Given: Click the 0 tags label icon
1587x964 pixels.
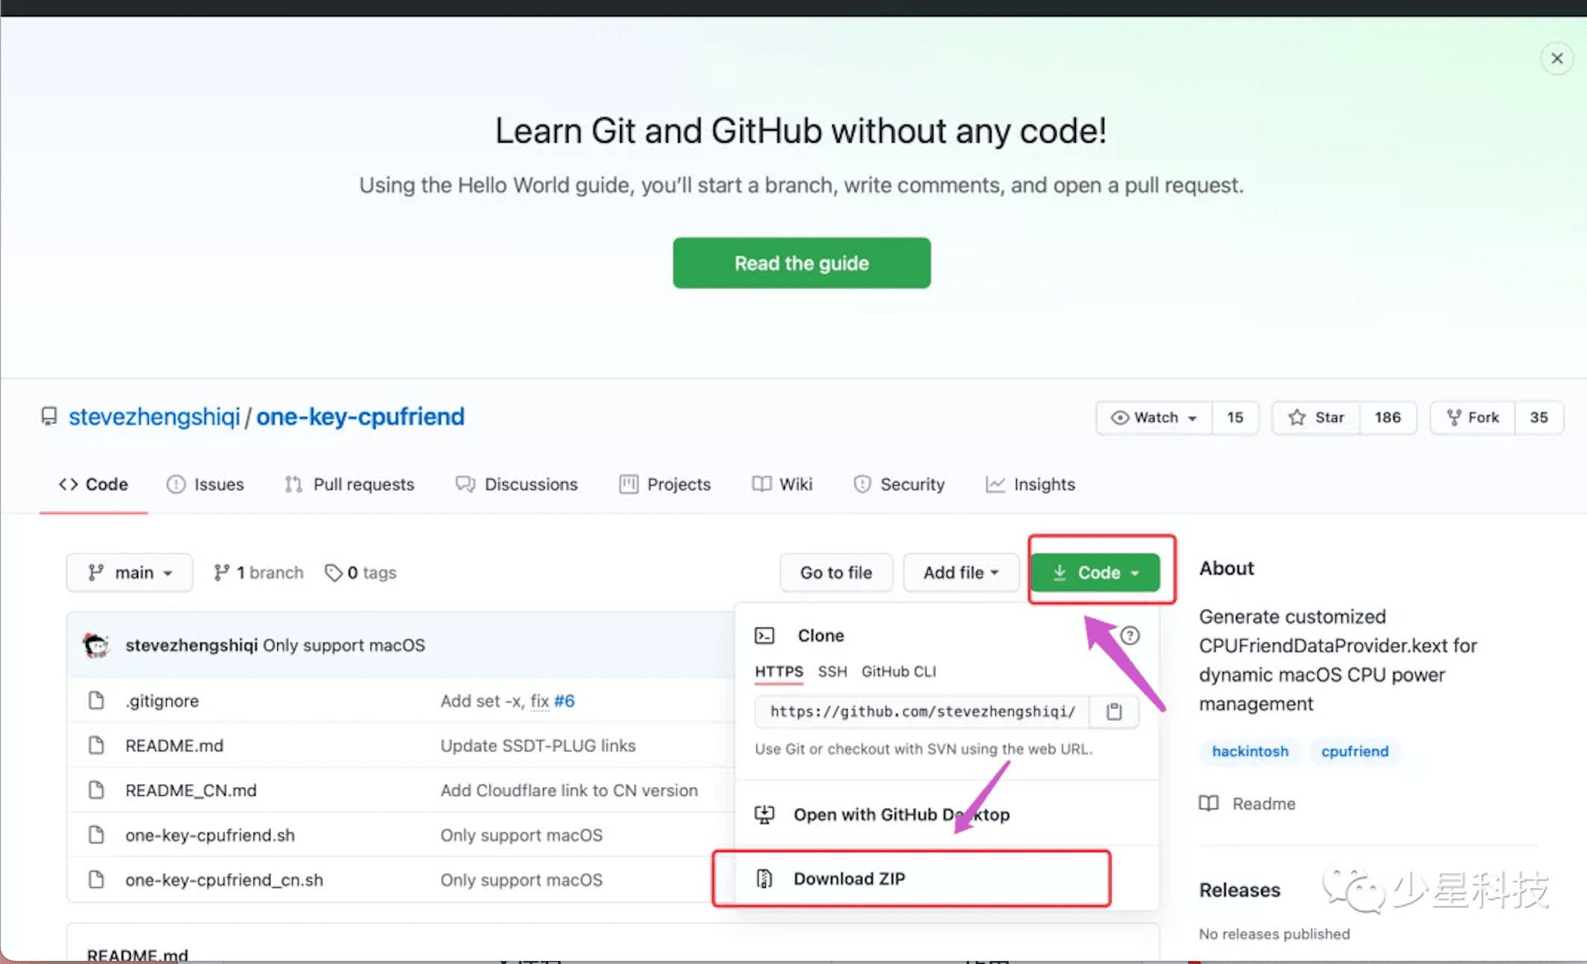Looking at the screenshot, I should [x=333, y=572].
